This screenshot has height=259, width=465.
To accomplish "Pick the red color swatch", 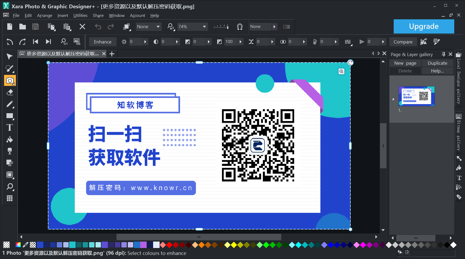I will coord(169,245).
